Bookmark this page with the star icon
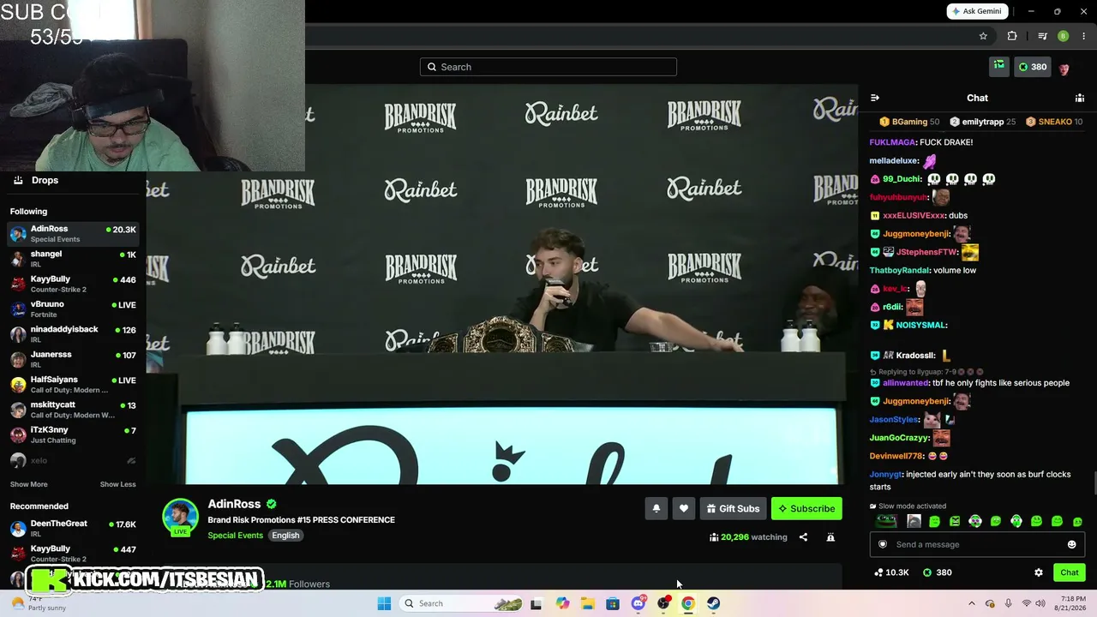The image size is (1097, 617). [x=983, y=36]
